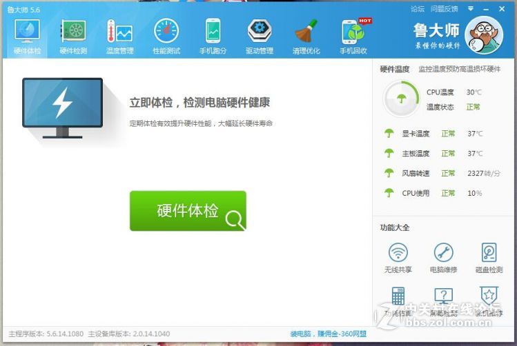Click the 主板温度 umbrella icon
This screenshot has width=517, height=346.
point(389,153)
